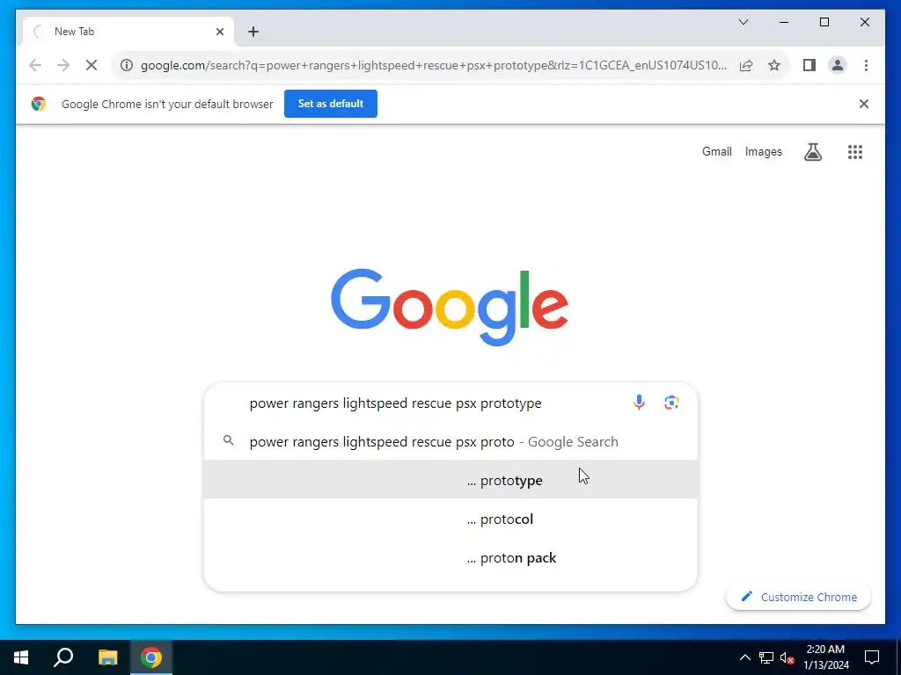Image resolution: width=901 pixels, height=675 pixels.
Task: Open the user profile avatar icon
Action: click(838, 65)
